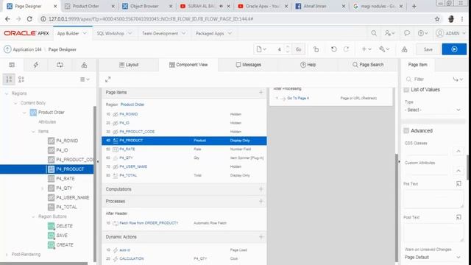Open the tree pane options menu

pyautogui.click(x=85, y=79)
